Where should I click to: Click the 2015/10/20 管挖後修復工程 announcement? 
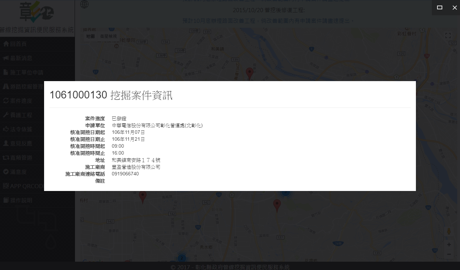pyautogui.click(x=268, y=10)
